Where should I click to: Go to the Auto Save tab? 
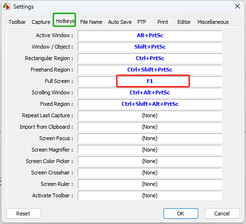pos(120,22)
